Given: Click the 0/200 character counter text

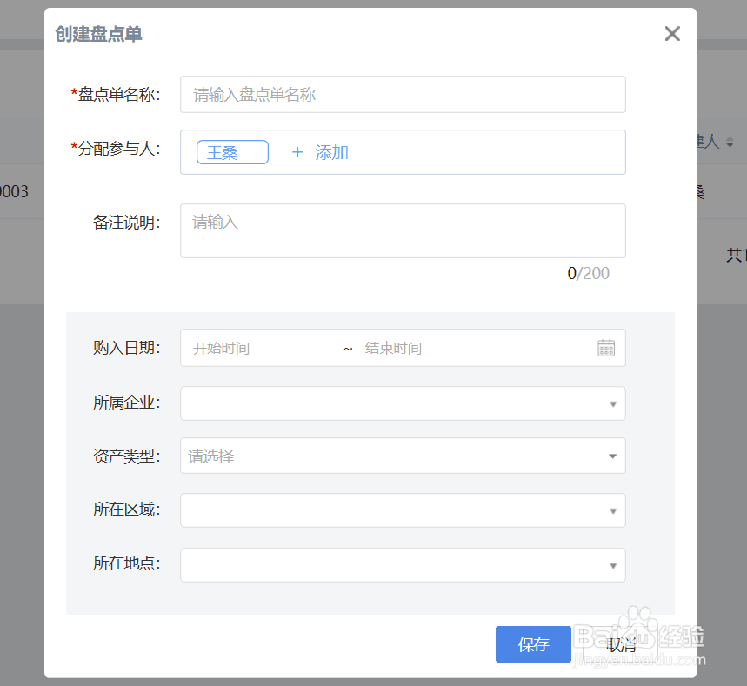Looking at the screenshot, I should pyautogui.click(x=588, y=274).
